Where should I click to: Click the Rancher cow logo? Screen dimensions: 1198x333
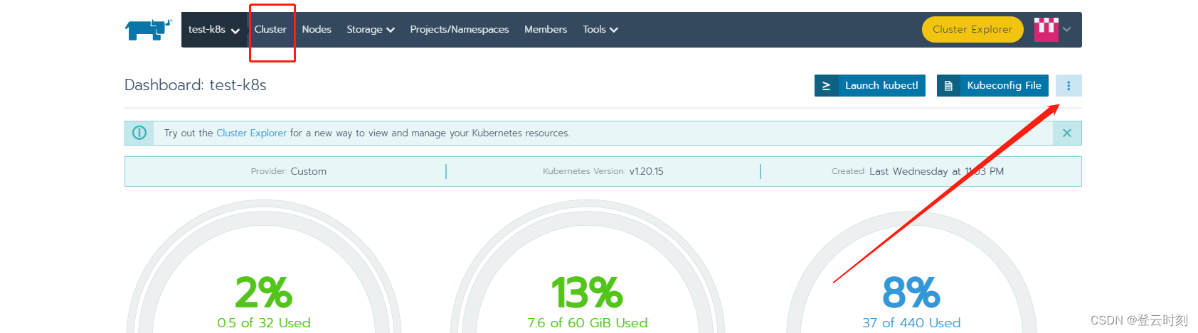(149, 30)
